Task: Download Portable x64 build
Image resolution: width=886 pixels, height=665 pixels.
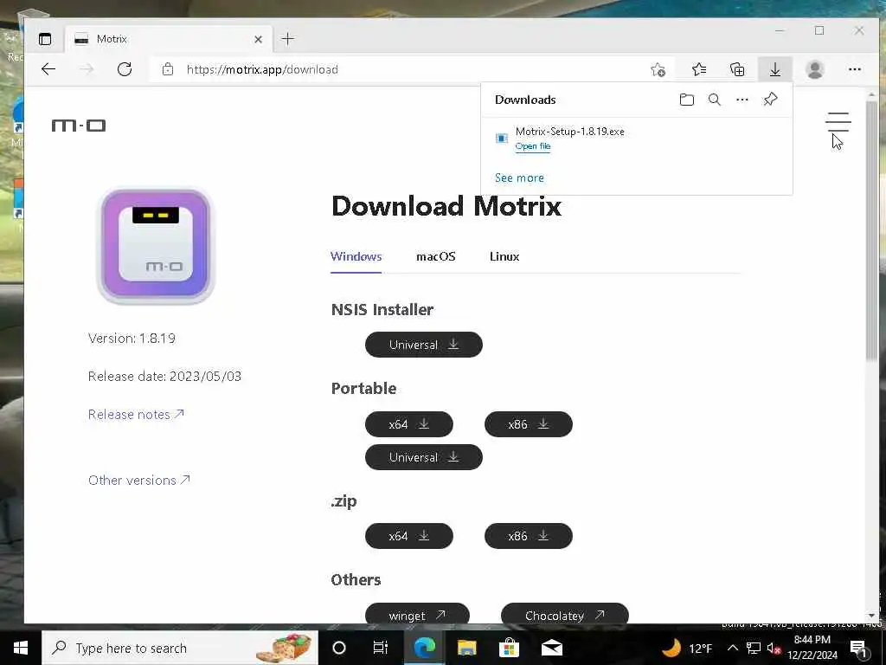Action: pos(409,424)
